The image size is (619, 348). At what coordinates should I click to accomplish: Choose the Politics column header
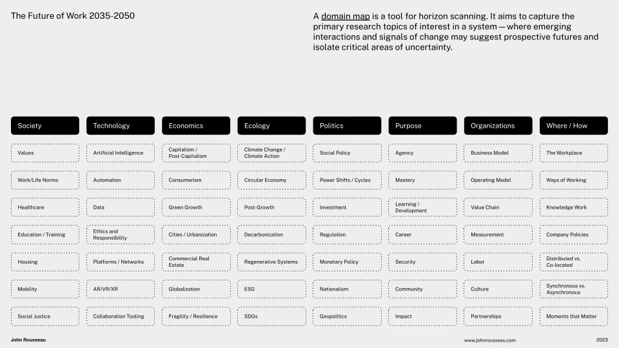347,126
